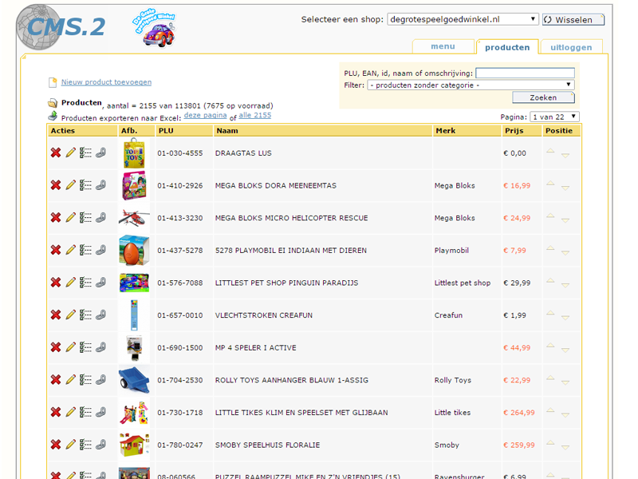Open the shop selection dropdown
The image size is (638, 479).
coord(463,19)
